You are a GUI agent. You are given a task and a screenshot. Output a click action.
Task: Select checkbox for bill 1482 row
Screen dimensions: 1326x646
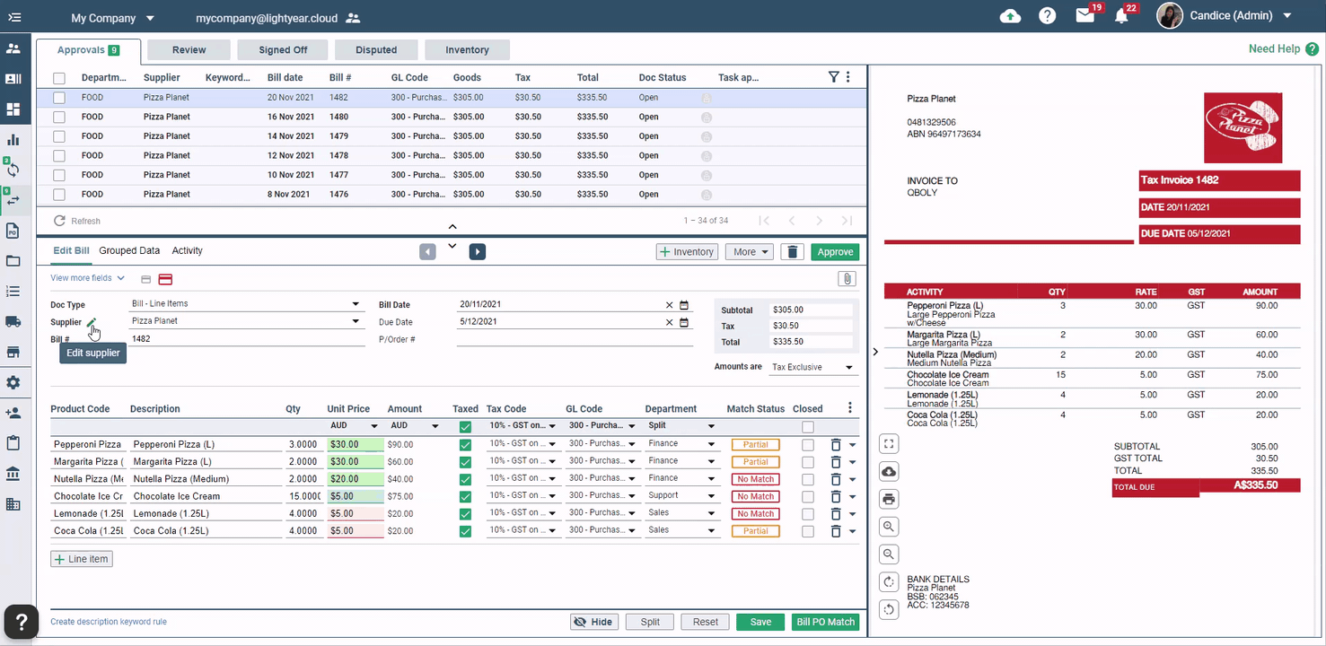(x=59, y=98)
